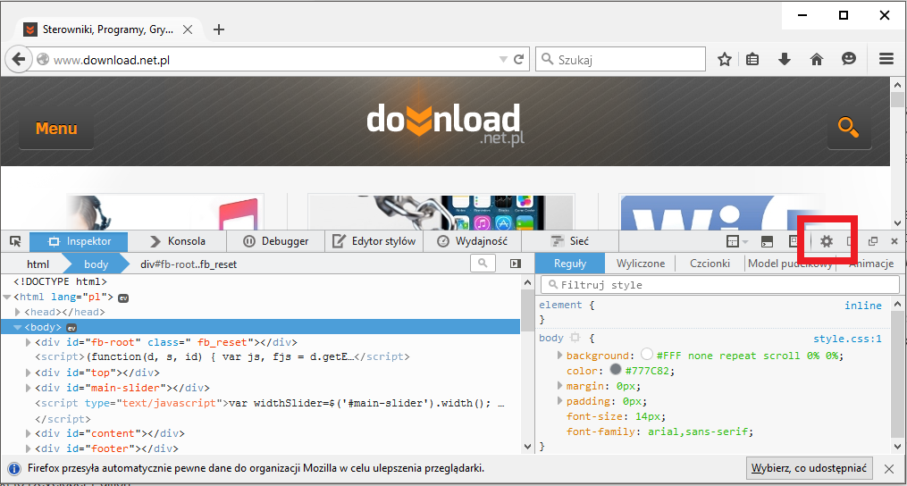Screen dimensions: 907x486
Task: Click the selector highlighter icon beside the body rule
Action: click(575, 338)
